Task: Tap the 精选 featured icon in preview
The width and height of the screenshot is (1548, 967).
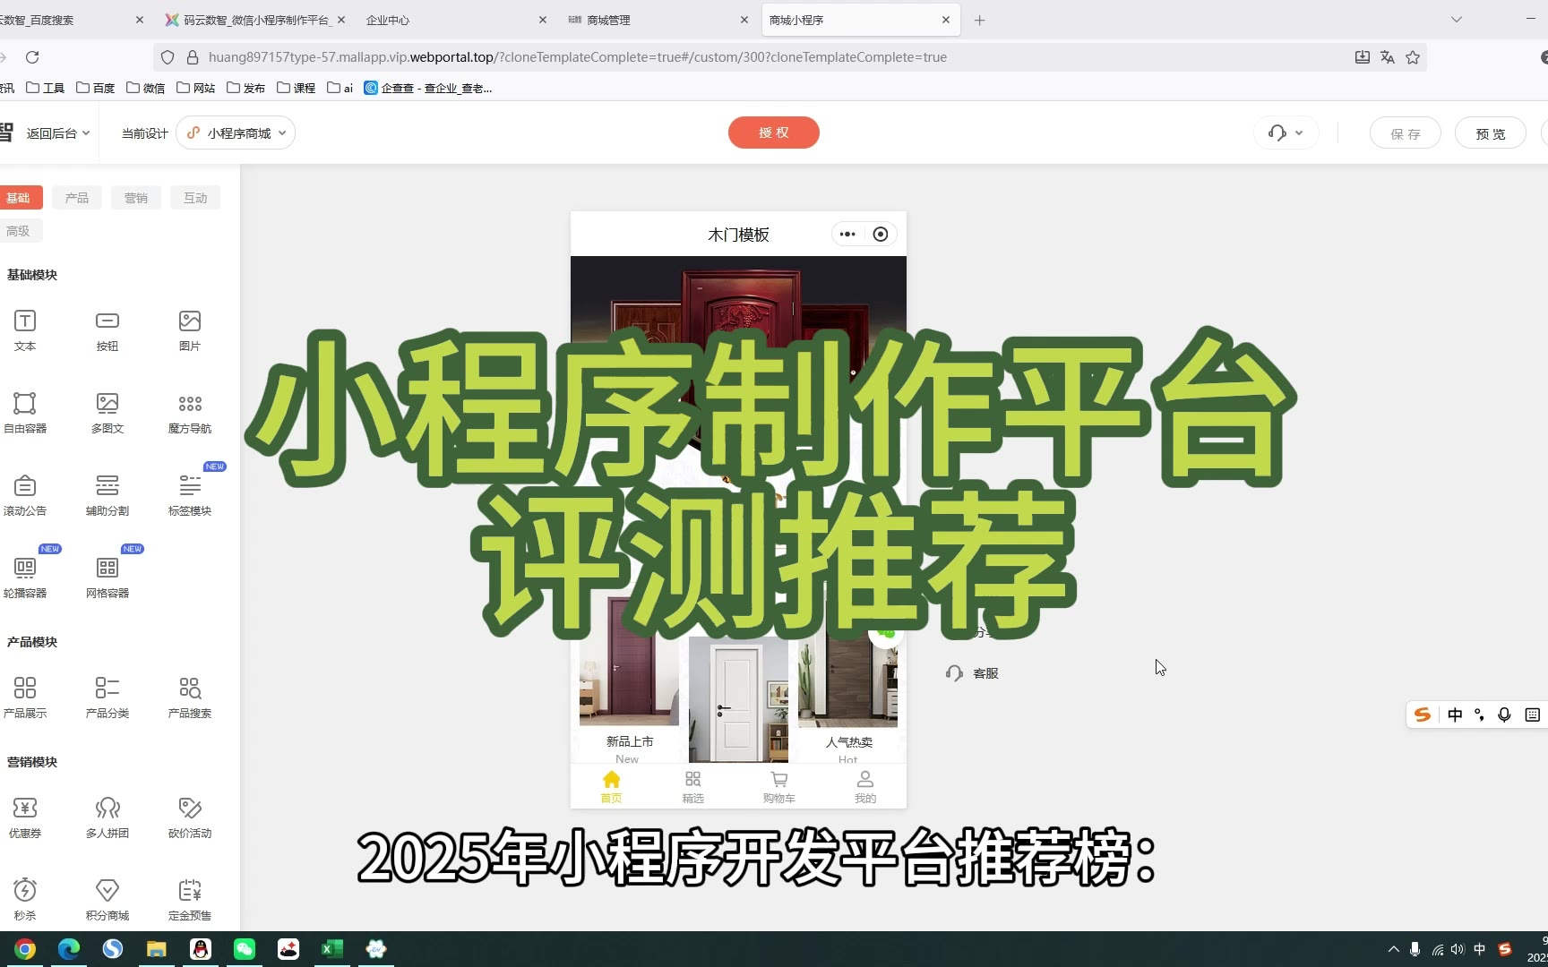Action: [x=693, y=779]
